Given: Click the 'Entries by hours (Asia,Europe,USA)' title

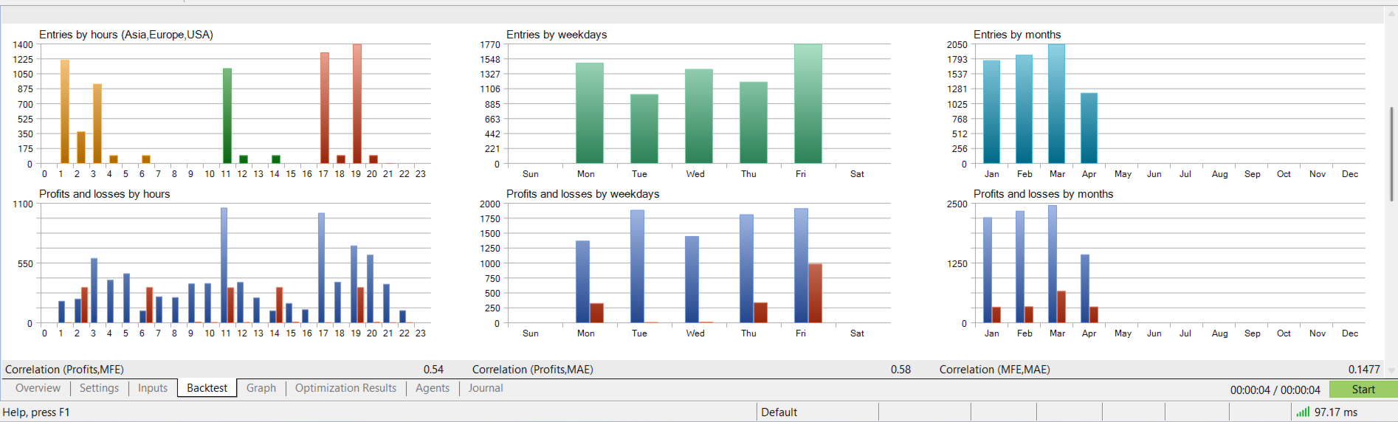Looking at the screenshot, I should click(x=126, y=35).
